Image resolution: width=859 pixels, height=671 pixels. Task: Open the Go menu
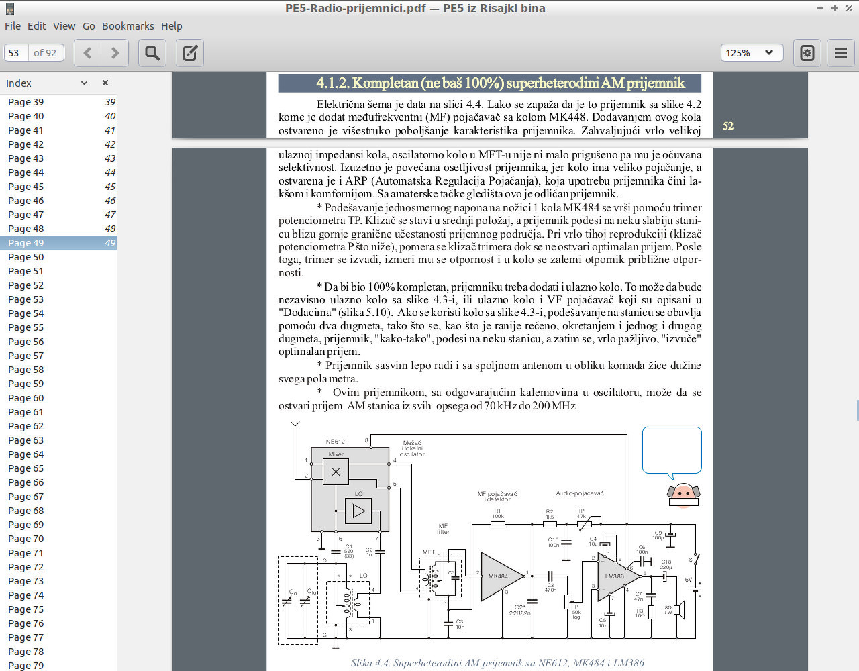click(89, 26)
